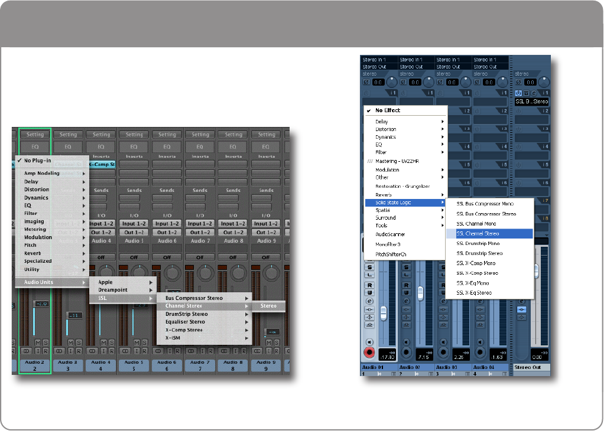Viewport: 607px width, 431px height.
Task: Click the Audio 02 volume fader handle
Action: pyautogui.click(x=420, y=292)
